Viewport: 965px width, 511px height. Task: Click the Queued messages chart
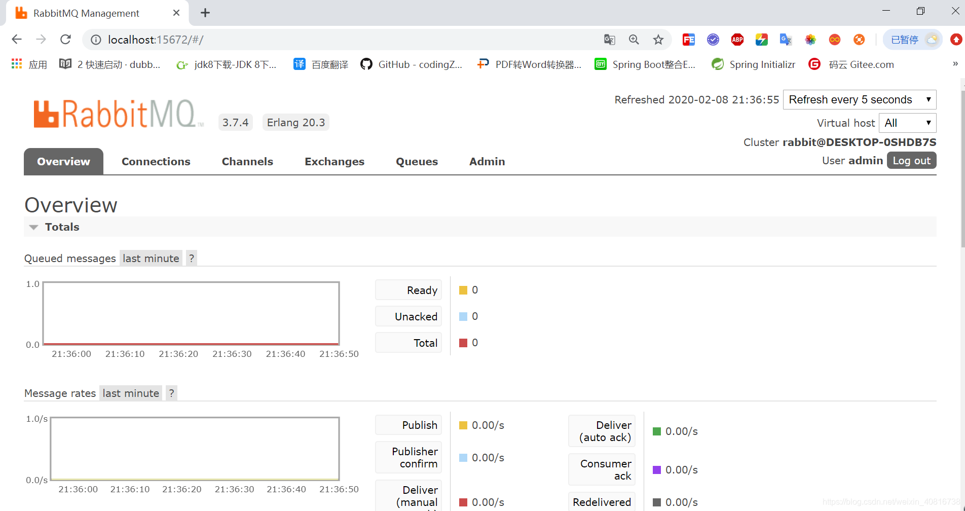pos(191,314)
